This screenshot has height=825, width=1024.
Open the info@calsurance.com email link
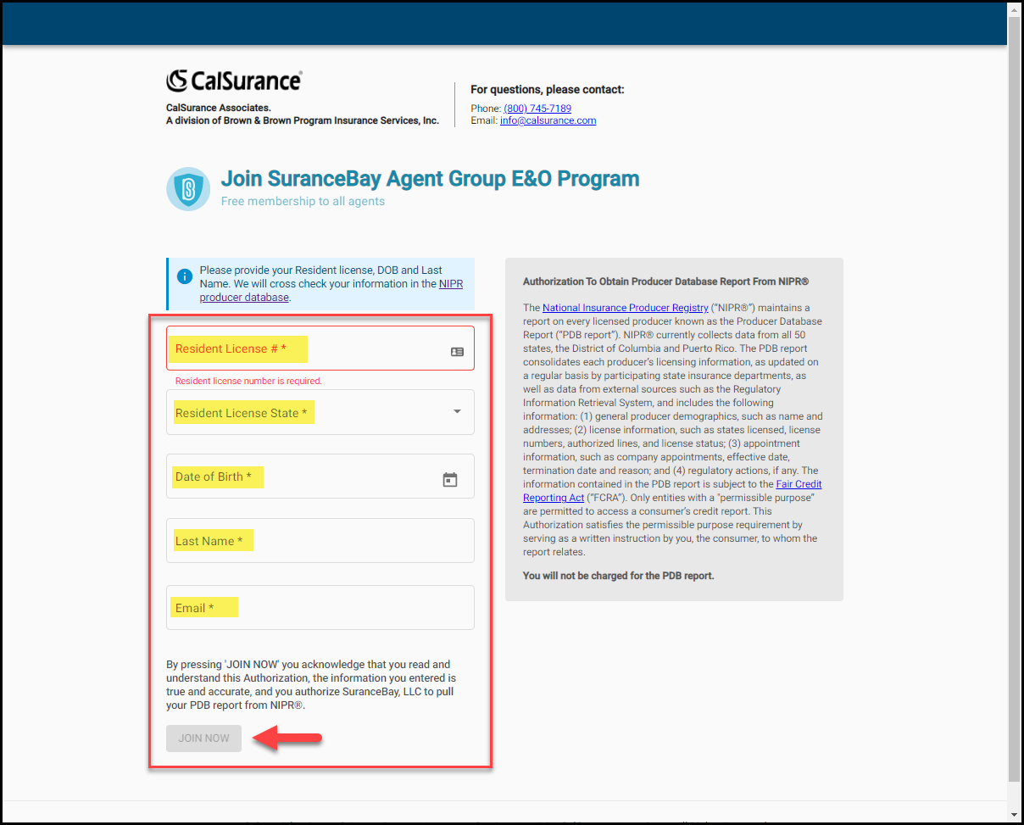click(x=548, y=120)
